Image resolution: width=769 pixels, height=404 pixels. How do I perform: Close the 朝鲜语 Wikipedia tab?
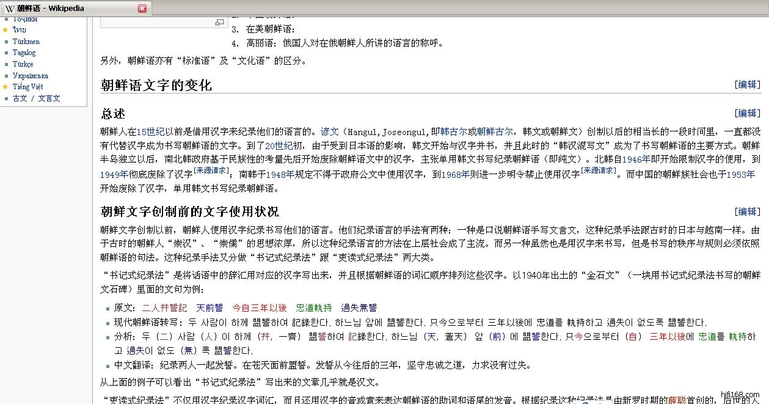142,9
